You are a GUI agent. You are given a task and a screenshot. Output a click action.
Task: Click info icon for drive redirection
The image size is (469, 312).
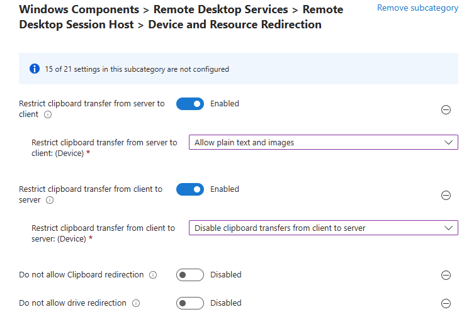pyautogui.click(x=136, y=303)
